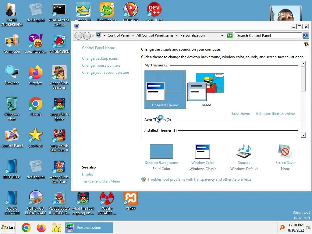This screenshot has width=312, height=234.
Task: Open recent pages dropdown beside forward button
Action: click(93, 36)
